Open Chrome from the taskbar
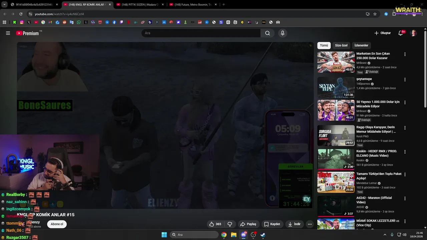The height and width of the screenshot is (240, 427). (224, 235)
